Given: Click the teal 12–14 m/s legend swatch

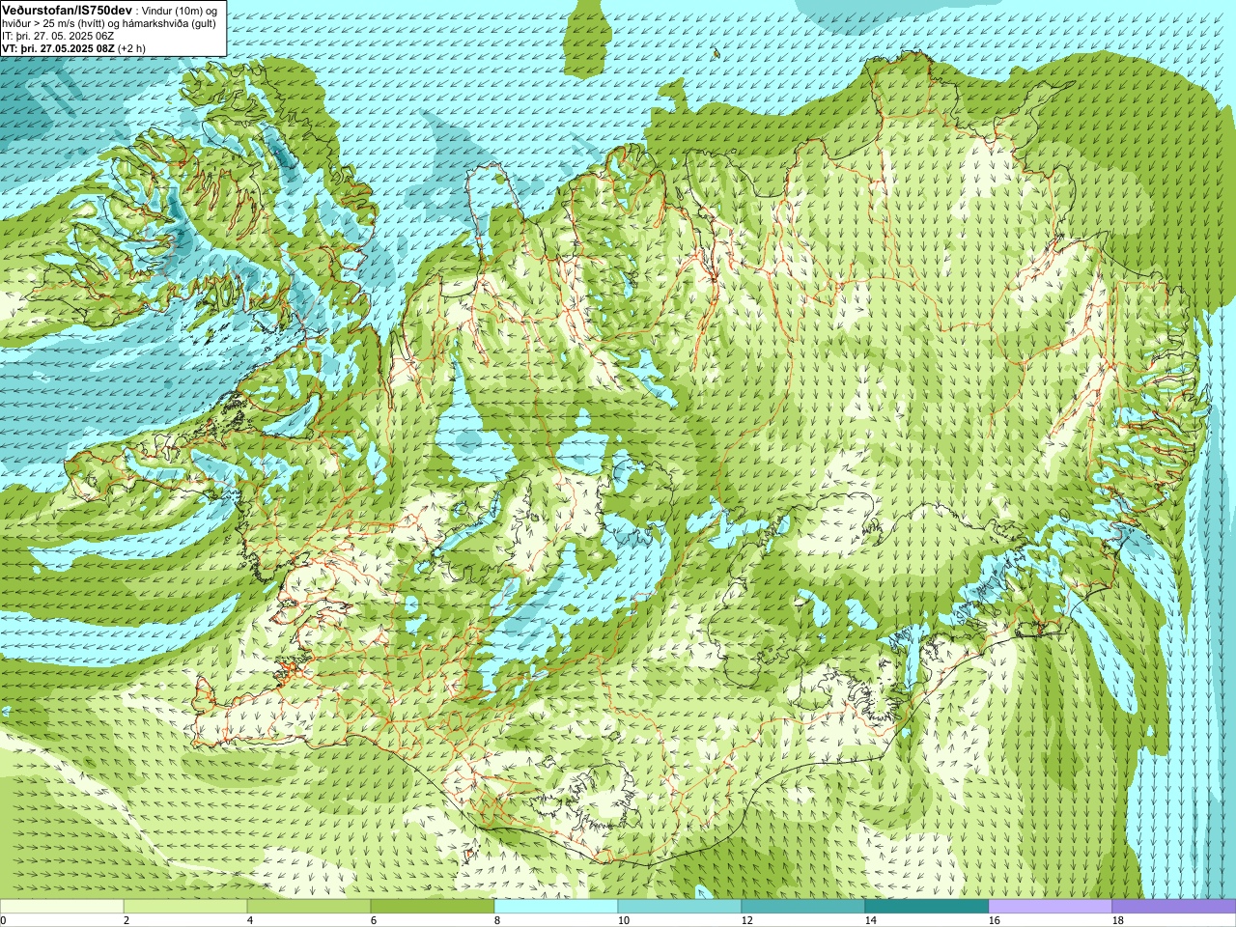Looking at the screenshot, I should click(803, 907).
